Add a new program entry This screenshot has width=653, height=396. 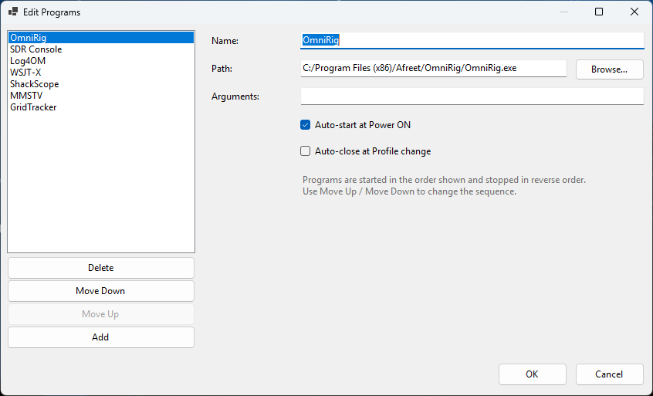point(101,337)
